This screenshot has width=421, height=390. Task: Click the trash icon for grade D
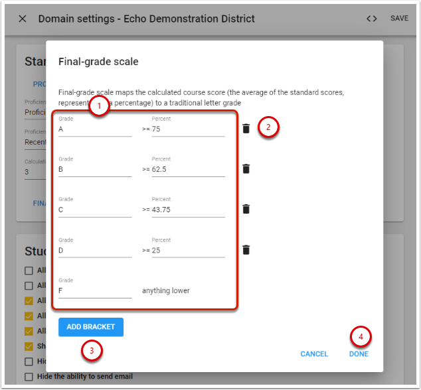[246, 250]
